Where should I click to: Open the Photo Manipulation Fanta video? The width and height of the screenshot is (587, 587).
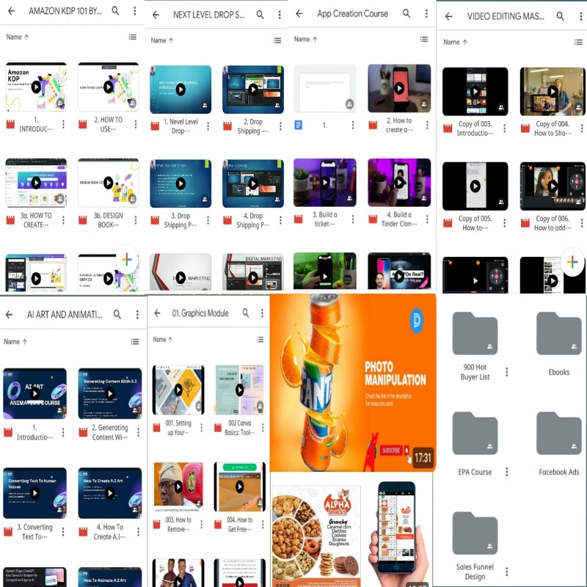point(353,382)
